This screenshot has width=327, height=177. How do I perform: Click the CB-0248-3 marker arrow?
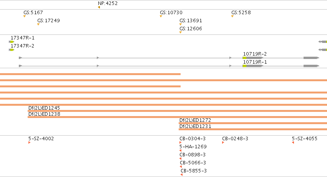pyautogui.click(x=223, y=143)
